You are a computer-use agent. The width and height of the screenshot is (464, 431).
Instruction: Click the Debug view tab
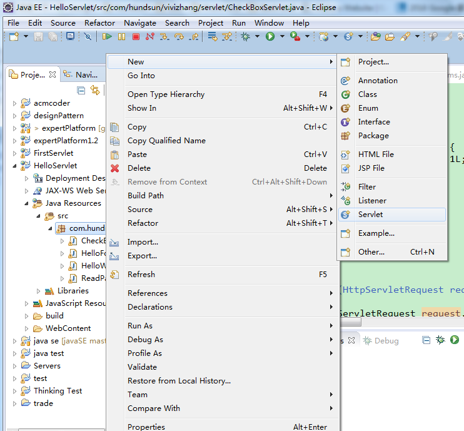click(x=381, y=341)
